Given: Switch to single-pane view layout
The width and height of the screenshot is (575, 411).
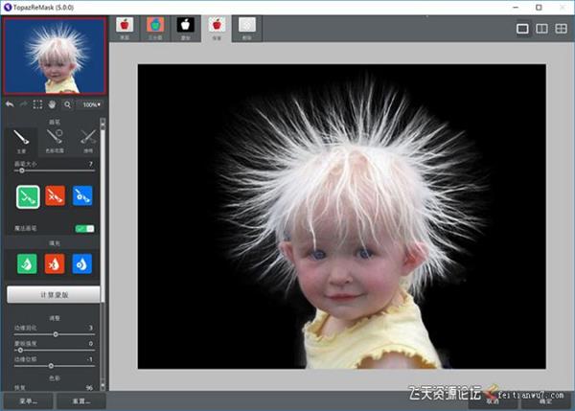Looking at the screenshot, I should [x=522, y=29].
